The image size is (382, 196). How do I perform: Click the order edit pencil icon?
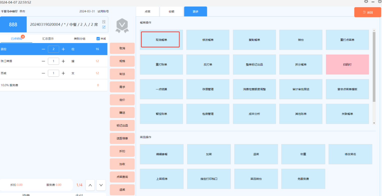pyautogui.click(x=104, y=27)
